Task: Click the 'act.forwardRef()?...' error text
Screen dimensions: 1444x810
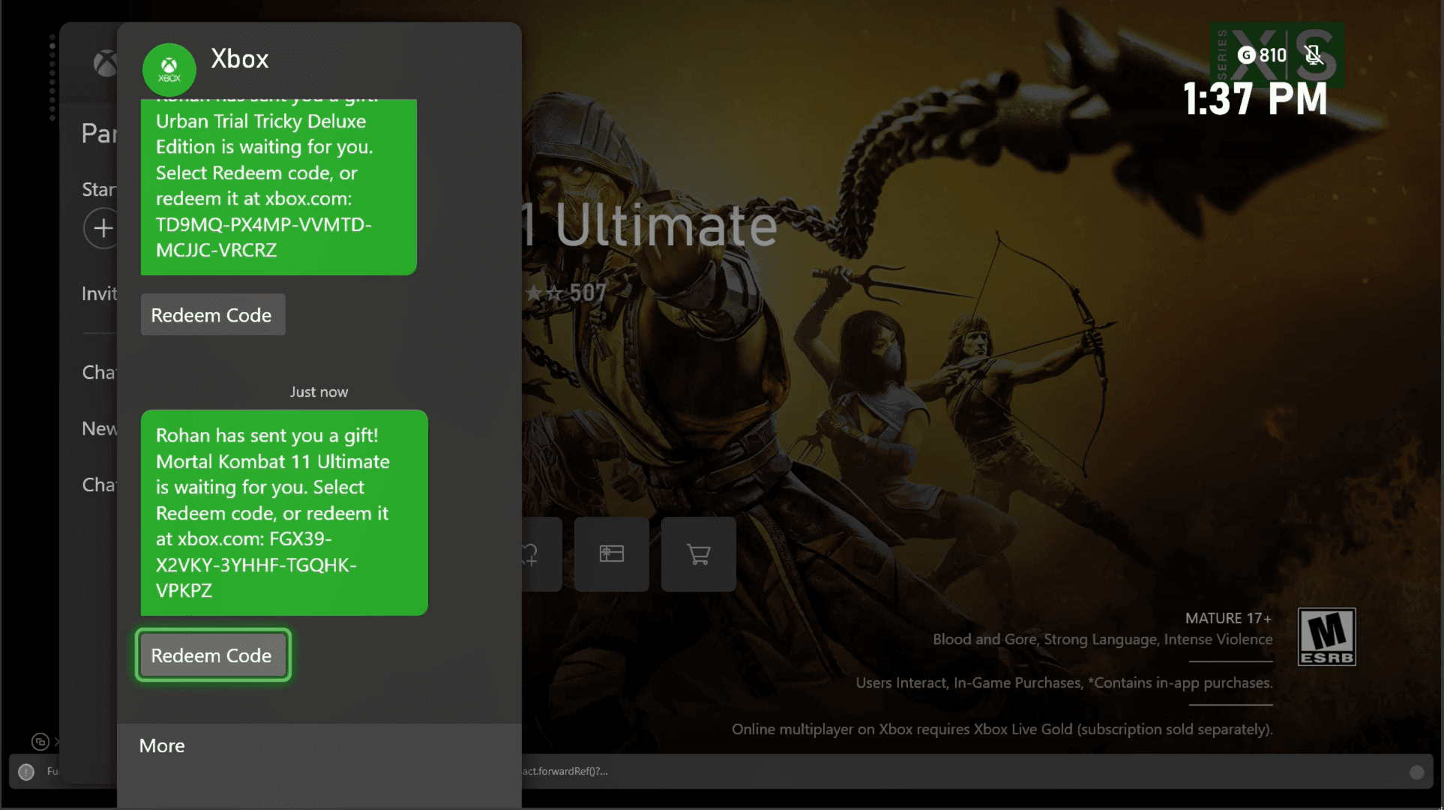Action: pos(565,771)
